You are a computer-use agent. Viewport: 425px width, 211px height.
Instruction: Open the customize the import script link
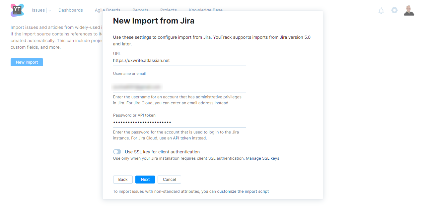click(x=243, y=191)
